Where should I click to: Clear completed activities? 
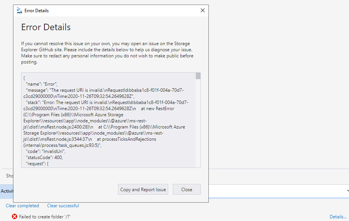tap(22, 205)
